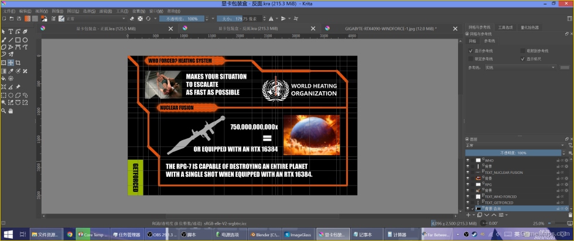Select the Rectangular Selection tool
Screen dimensions: 574x241
pyautogui.click(x=4, y=95)
